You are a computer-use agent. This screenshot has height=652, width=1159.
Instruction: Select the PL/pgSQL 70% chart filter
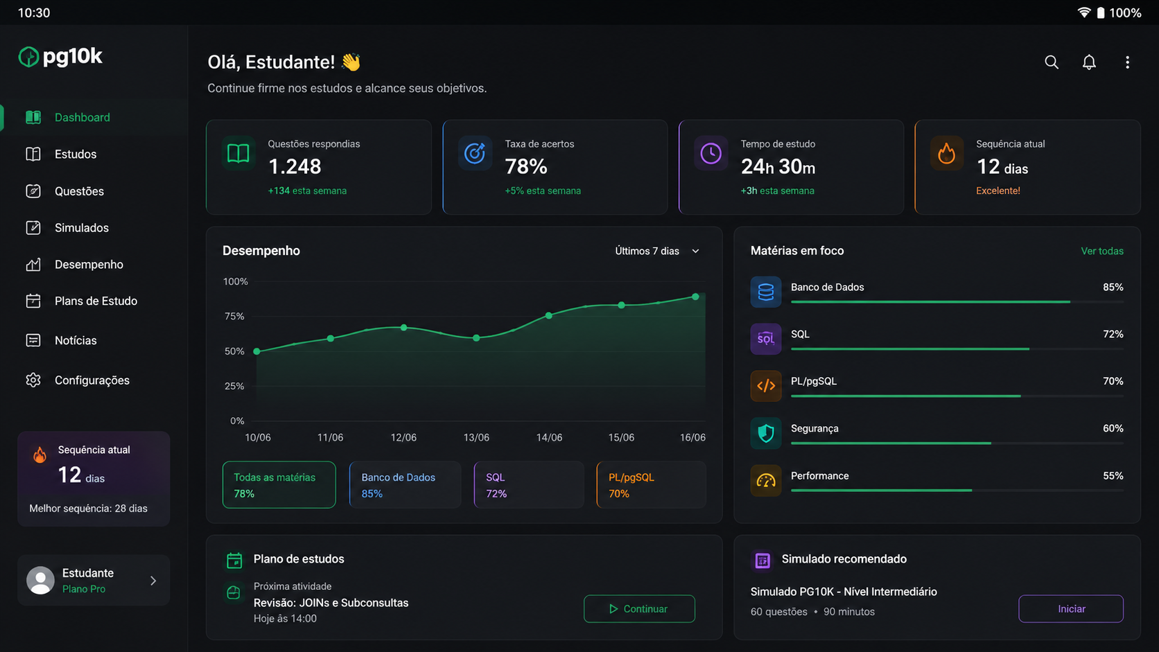[x=651, y=485]
